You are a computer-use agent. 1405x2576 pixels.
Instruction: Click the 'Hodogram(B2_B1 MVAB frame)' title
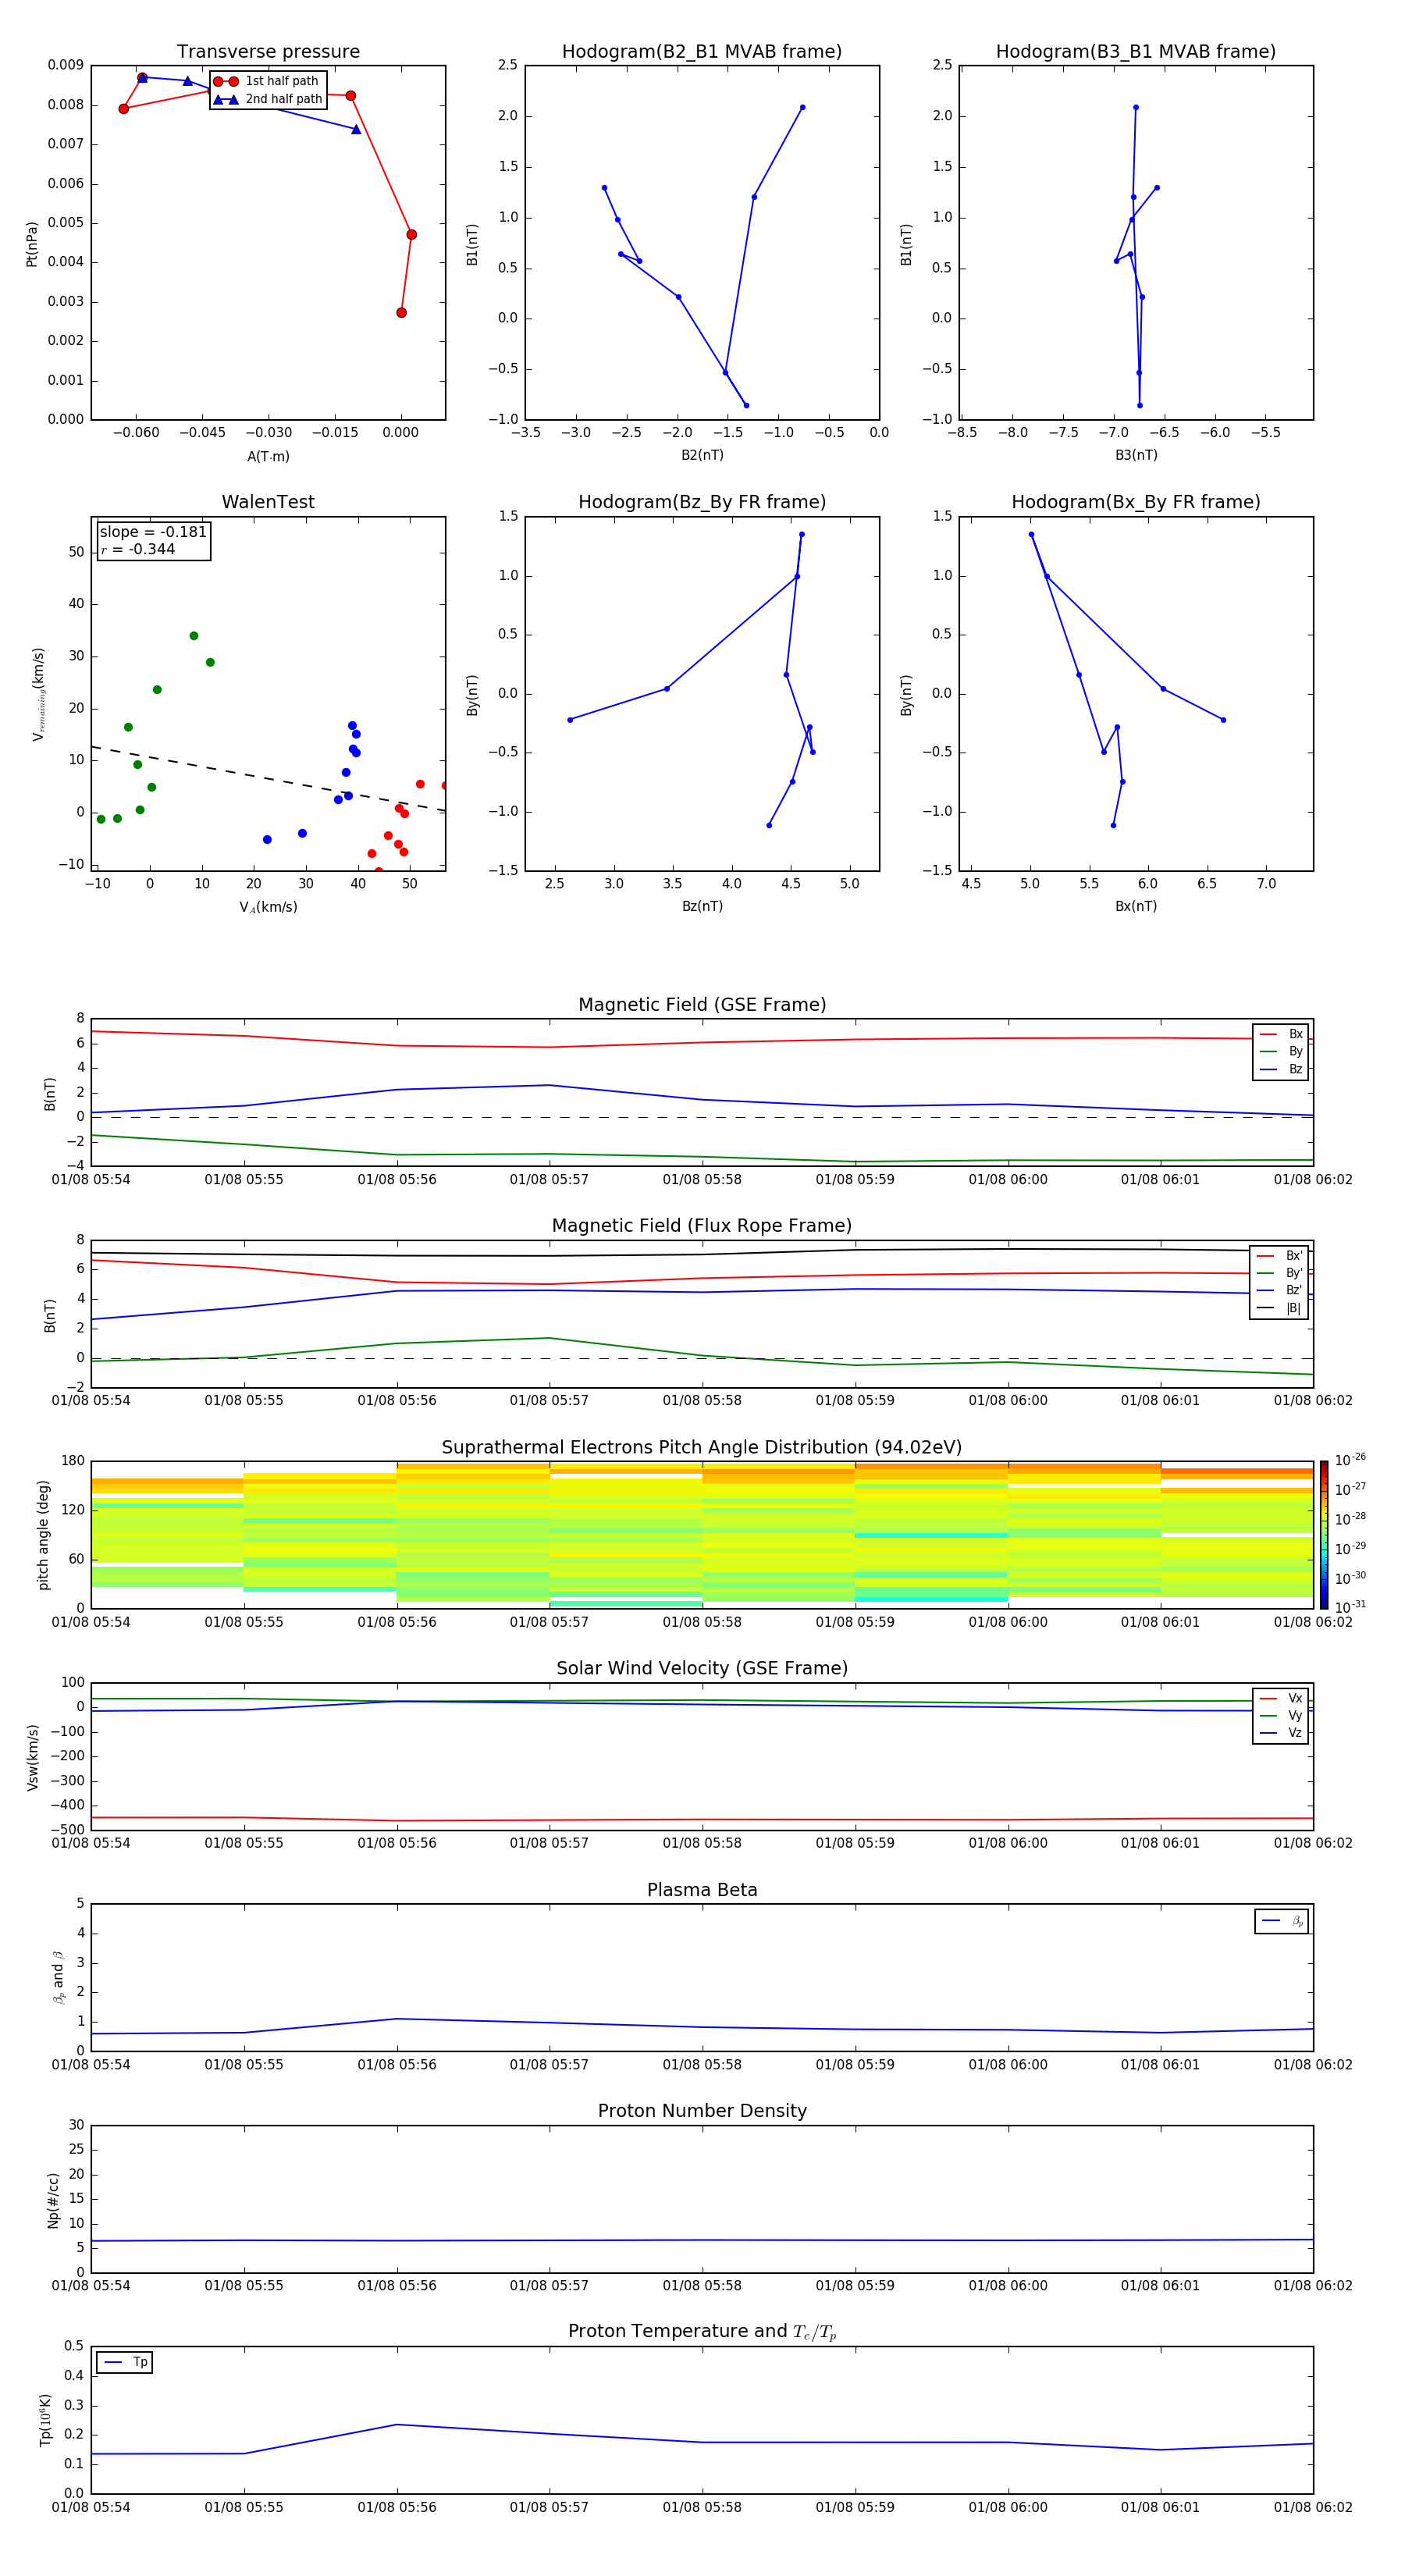[702, 52]
